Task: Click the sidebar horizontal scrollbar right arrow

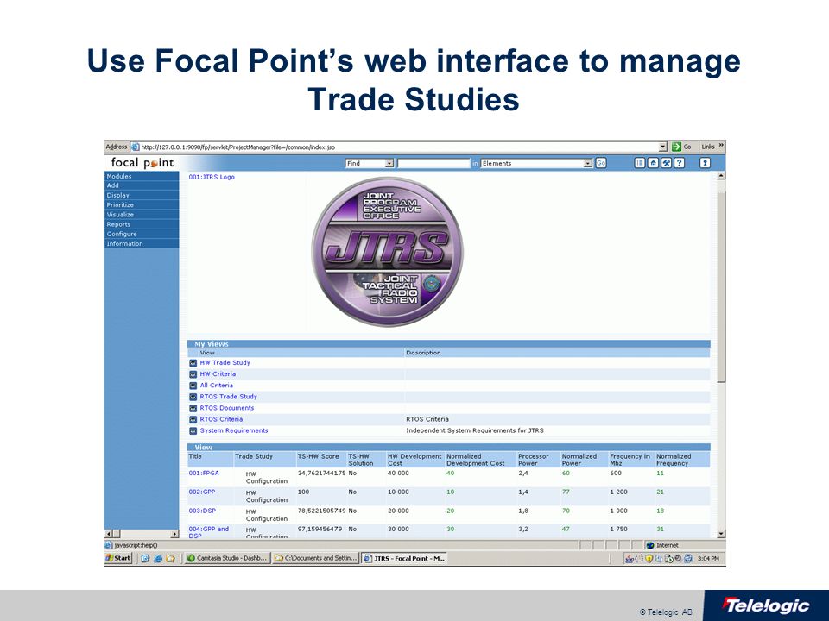Action: [174, 535]
